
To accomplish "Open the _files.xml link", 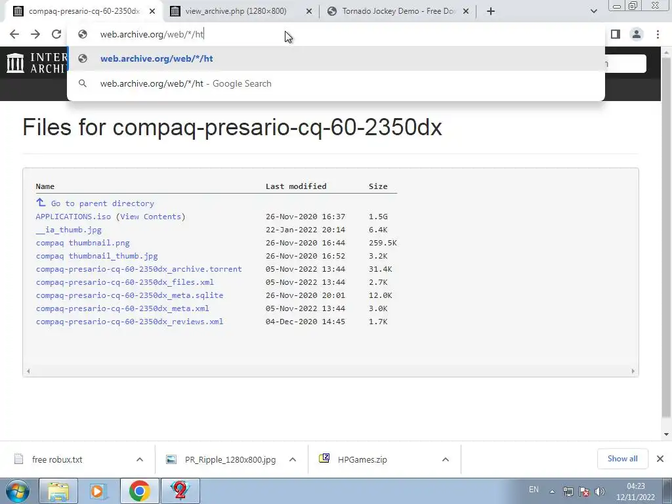I will (x=125, y=282).
